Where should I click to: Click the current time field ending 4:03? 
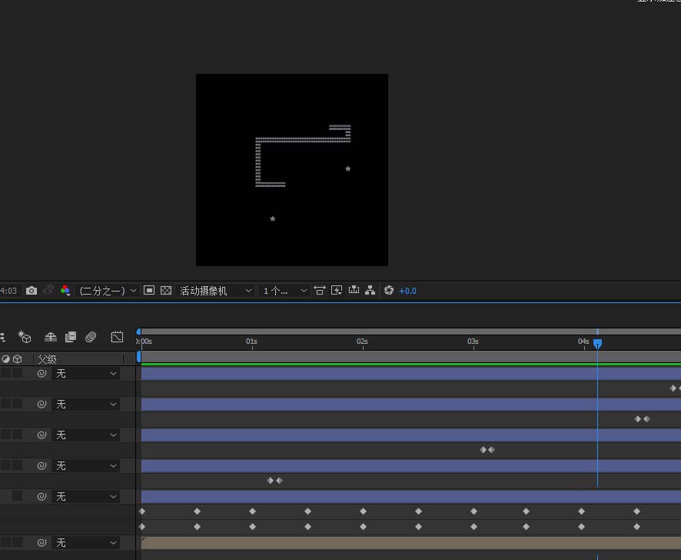pyautogui.click(x=8, y=291)
